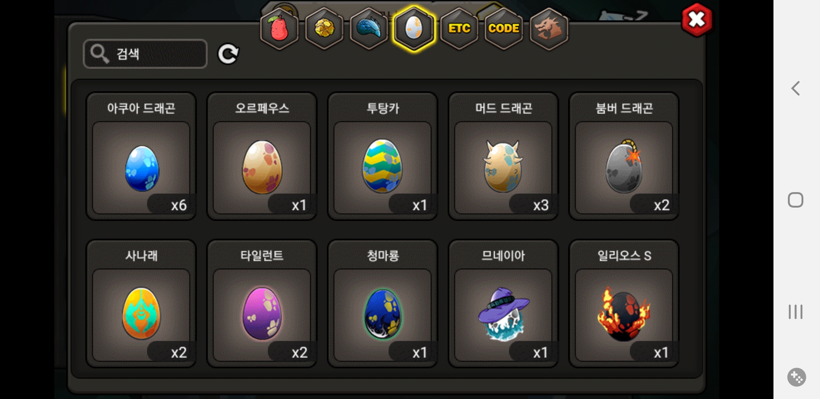Screen dimensions: 820x399
Task: Pick the 붐버 드래곤 bomb egg
Action: (624, 156)
